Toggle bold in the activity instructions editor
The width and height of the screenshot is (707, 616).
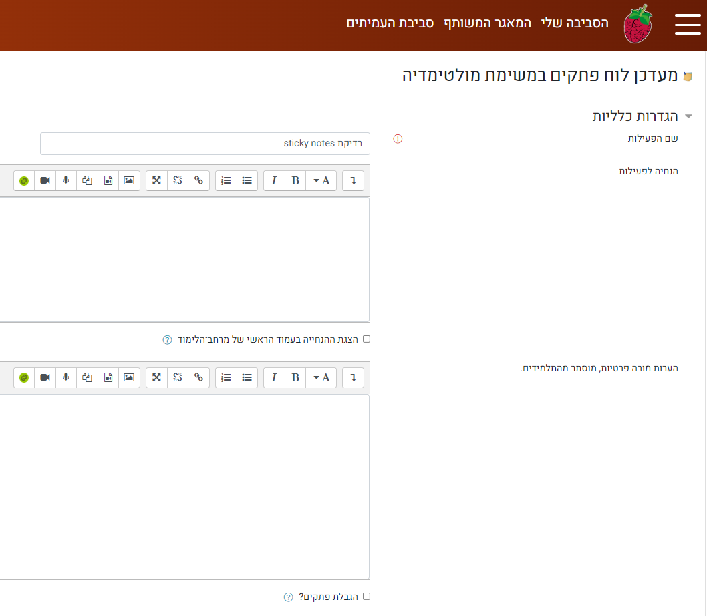[x=295, y=180]
